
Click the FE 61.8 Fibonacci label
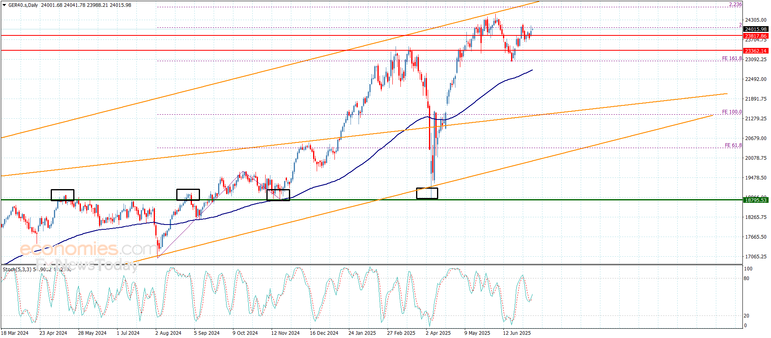pos(733,145)
